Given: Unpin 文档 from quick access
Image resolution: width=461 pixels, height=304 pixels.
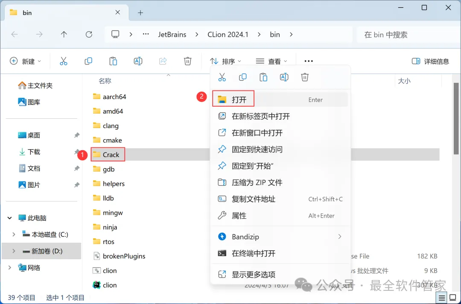Looking at the screenshot, I should click(77, 169).
